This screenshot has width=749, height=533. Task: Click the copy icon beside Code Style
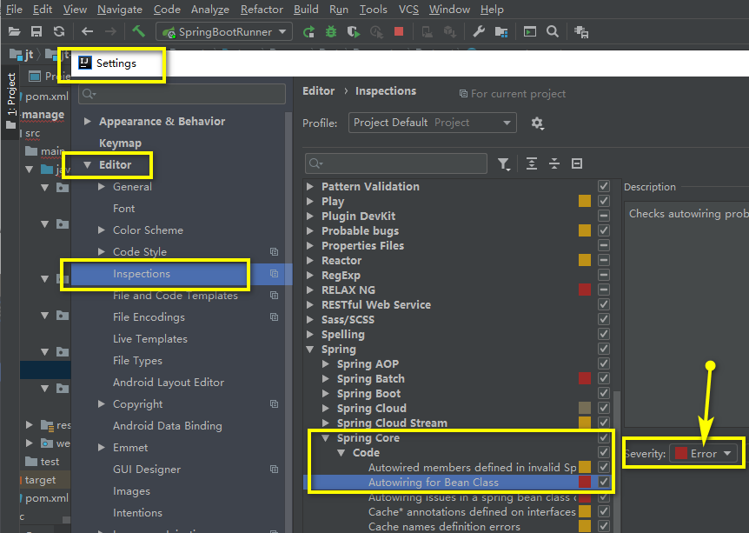275,252
